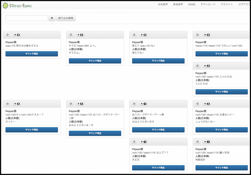
Task: Star the 雨の日は傘をさすよ sound card
Action: [17, 35]
